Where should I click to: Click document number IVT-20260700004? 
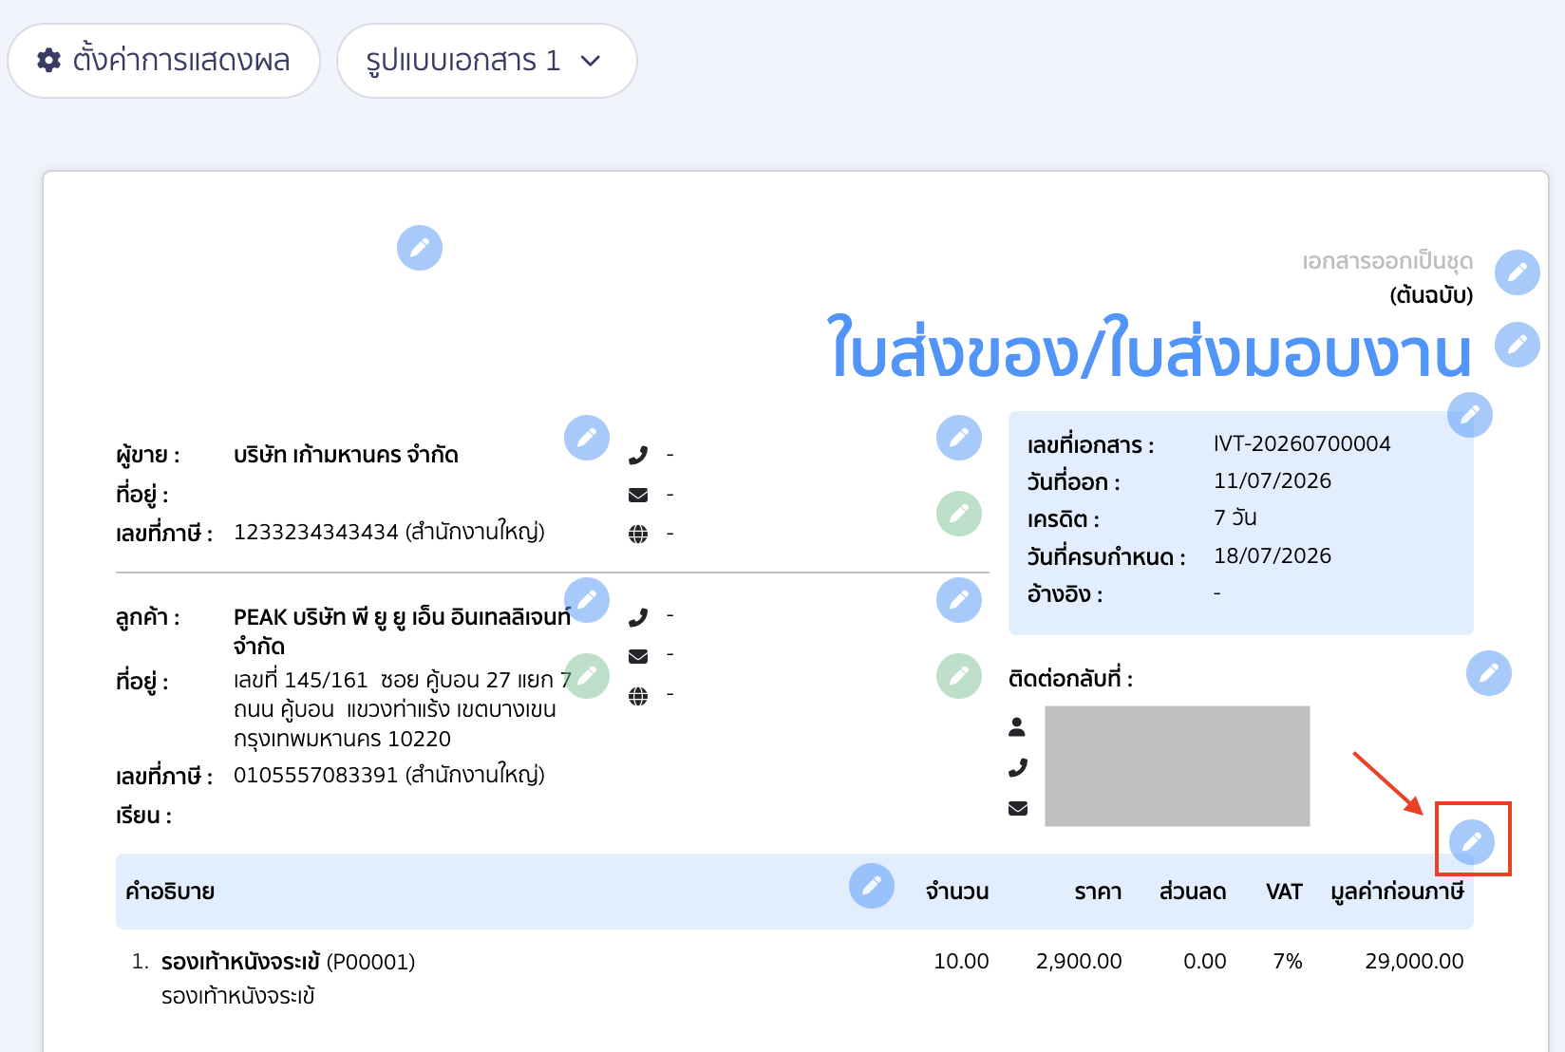(1302, 443)
